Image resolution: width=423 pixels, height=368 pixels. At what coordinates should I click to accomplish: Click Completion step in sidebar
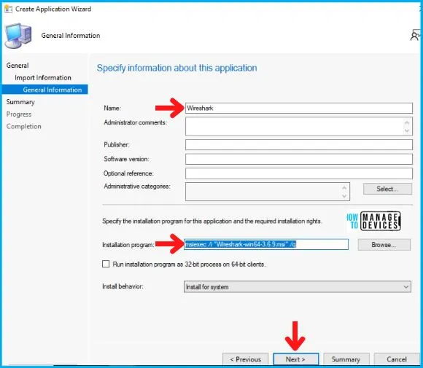pos(24,126)
